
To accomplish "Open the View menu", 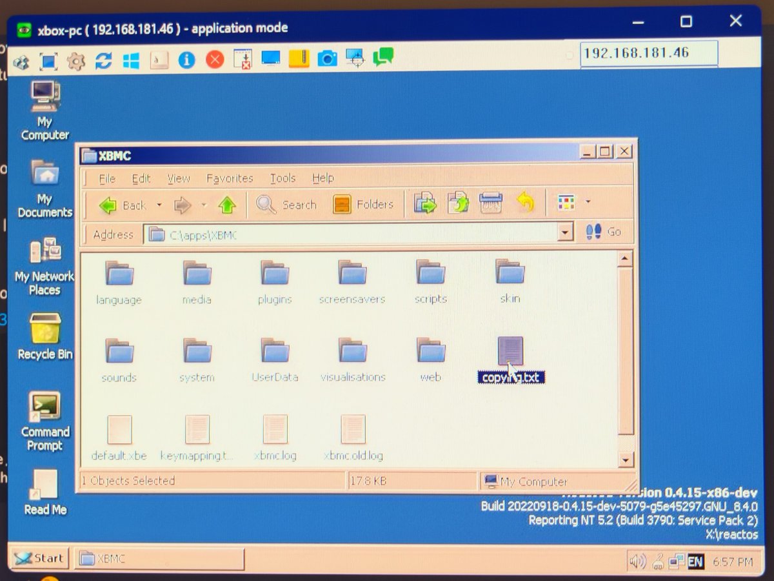I will pyautogui.click(x=179, y=178).
